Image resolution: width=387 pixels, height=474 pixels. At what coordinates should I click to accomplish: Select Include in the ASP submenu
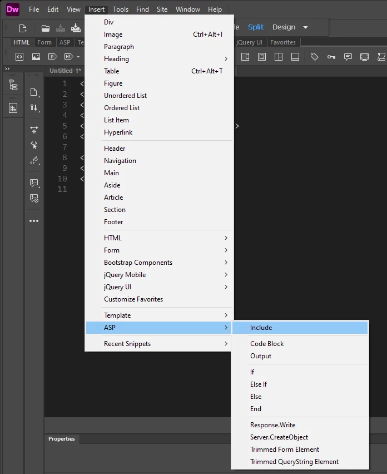click(300, 327)
